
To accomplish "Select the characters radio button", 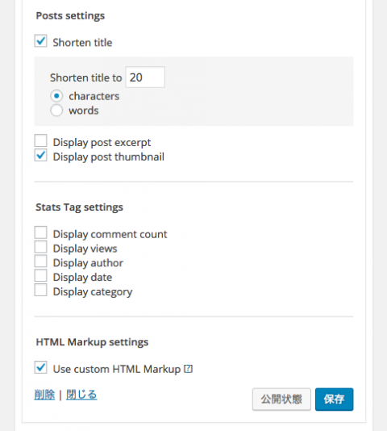I will pyautogui.click(x=56, y=96).
